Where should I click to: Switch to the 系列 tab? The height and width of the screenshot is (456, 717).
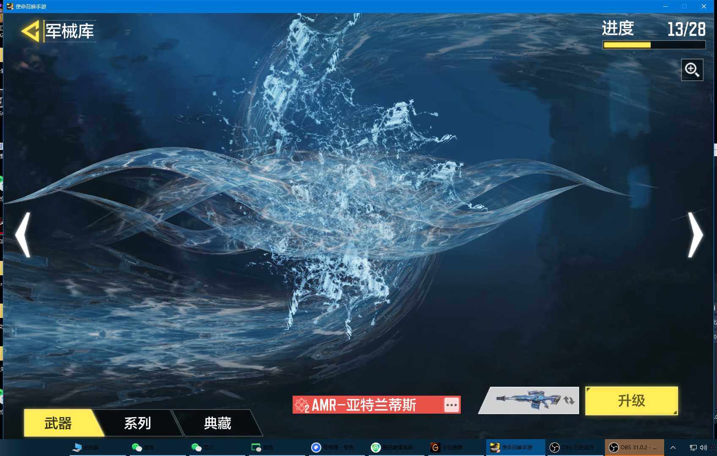(x=137, y=423)
